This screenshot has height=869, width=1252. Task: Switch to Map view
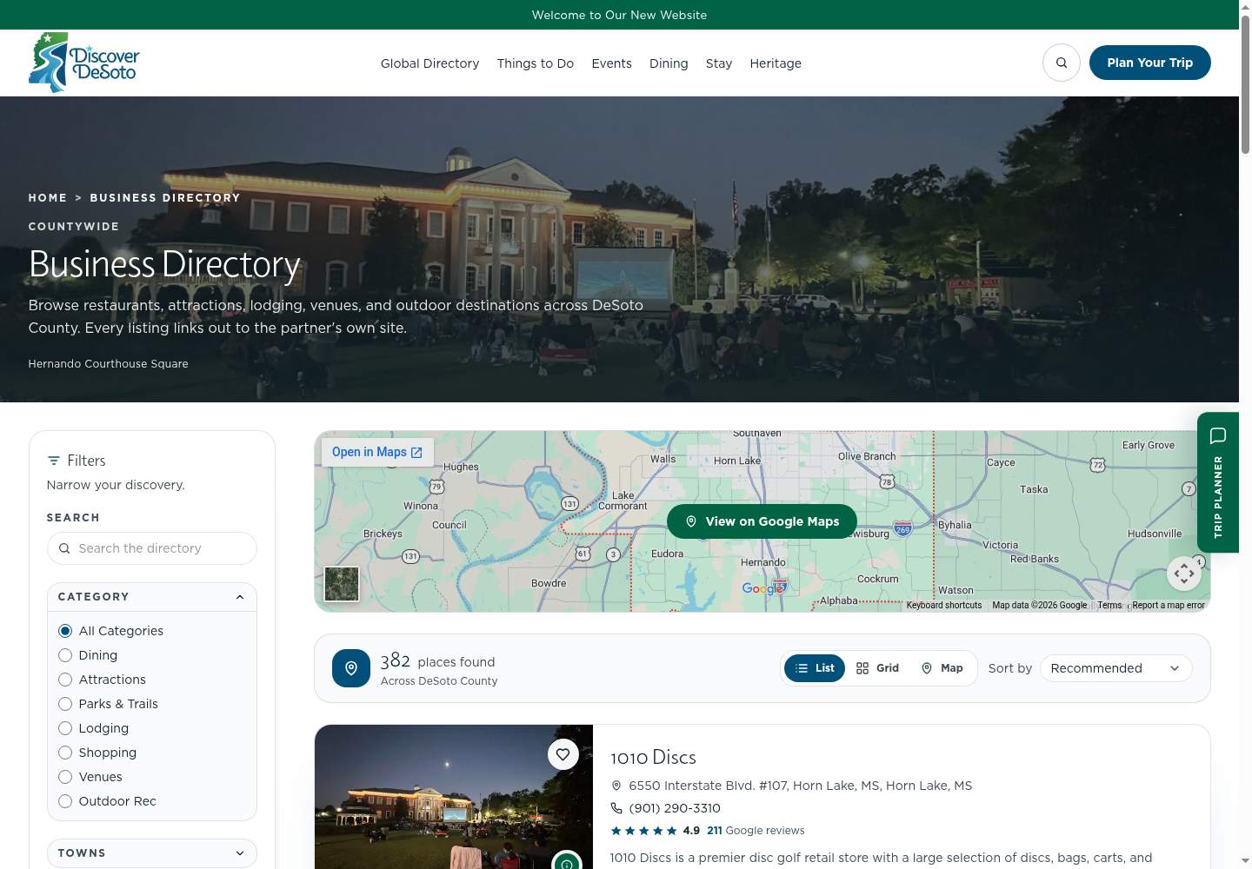pos(942,668)
